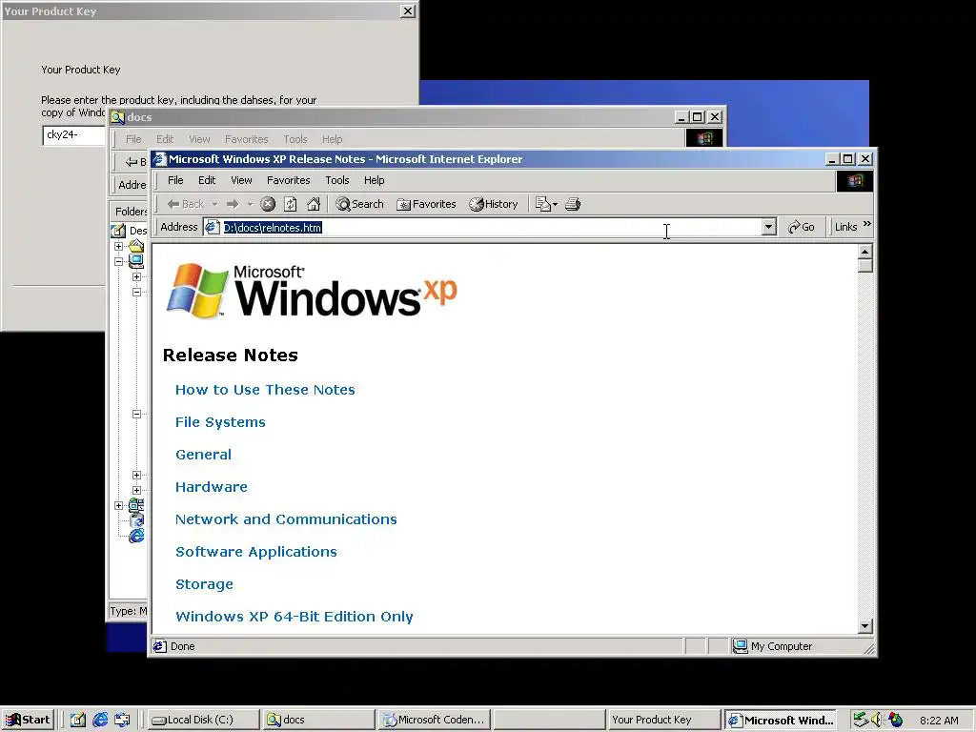Open the File Systems link
Screen dimensions: 976x732
pyautogui.click(x=220, y=422)
